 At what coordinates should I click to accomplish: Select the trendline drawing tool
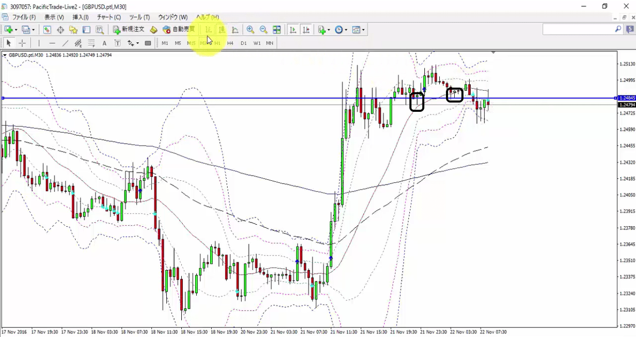(x=65, y=43)
